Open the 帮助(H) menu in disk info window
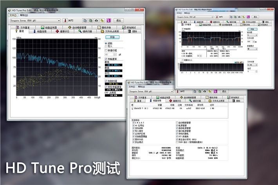278x185 pixels. [x=141, y=87]
